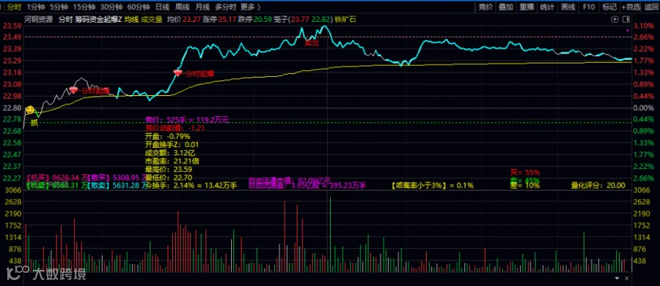Toggle the side panel layout icon
The height and width of the screenshot is (286, 660).
626,19
